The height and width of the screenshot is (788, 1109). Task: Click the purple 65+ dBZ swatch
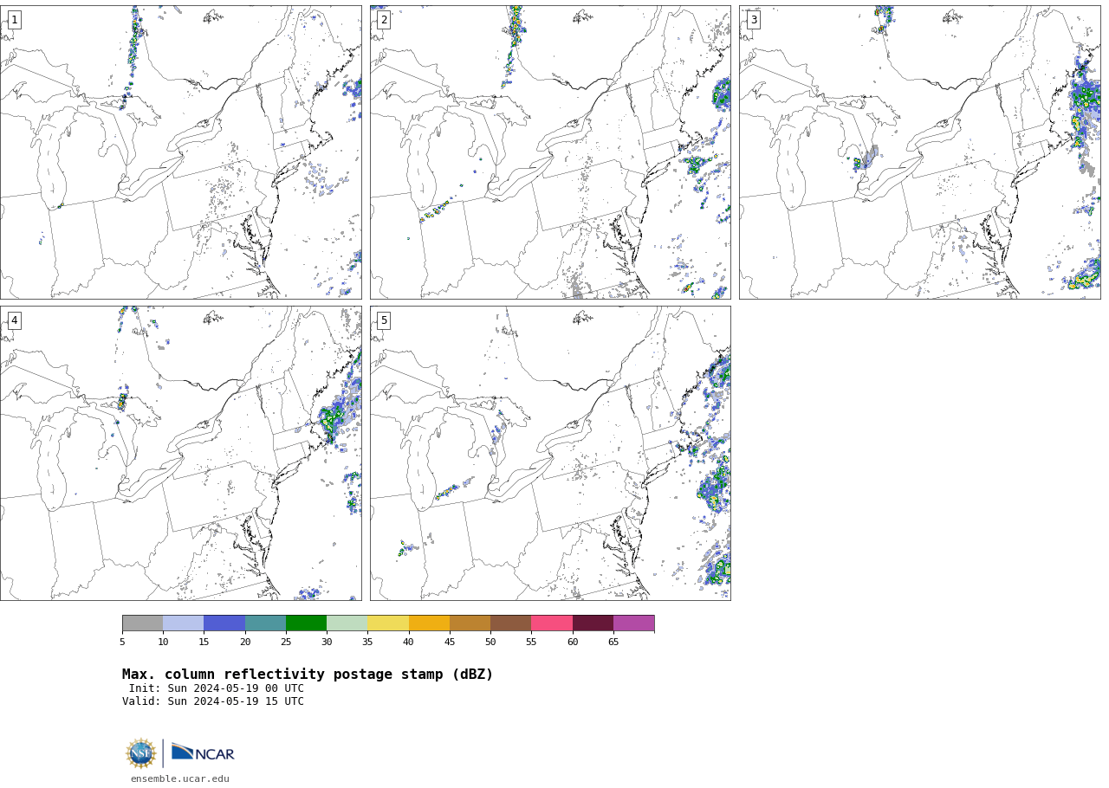633,623
